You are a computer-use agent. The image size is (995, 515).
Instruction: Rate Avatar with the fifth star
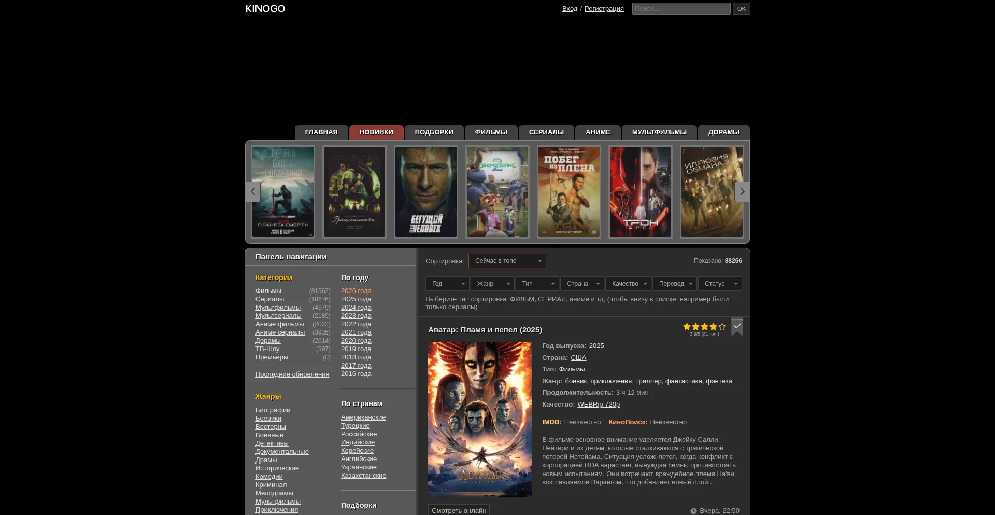pyautogui.click(x=722, y=327)
